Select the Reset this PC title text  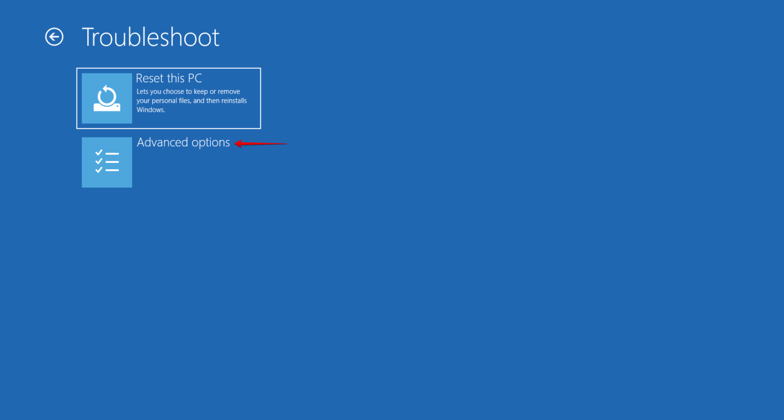tap(168, 78)
